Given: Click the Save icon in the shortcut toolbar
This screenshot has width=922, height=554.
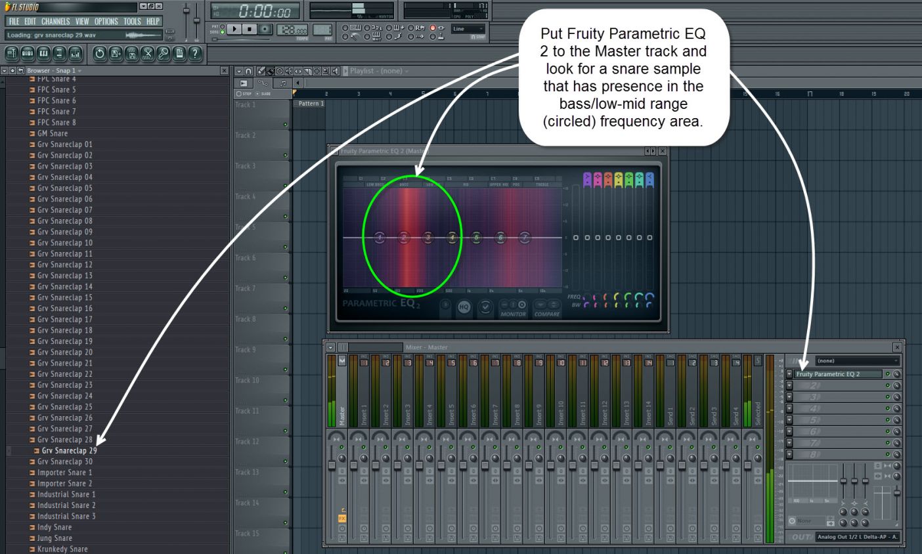Looking at the screenshot, I should click(x=116, y=54).
